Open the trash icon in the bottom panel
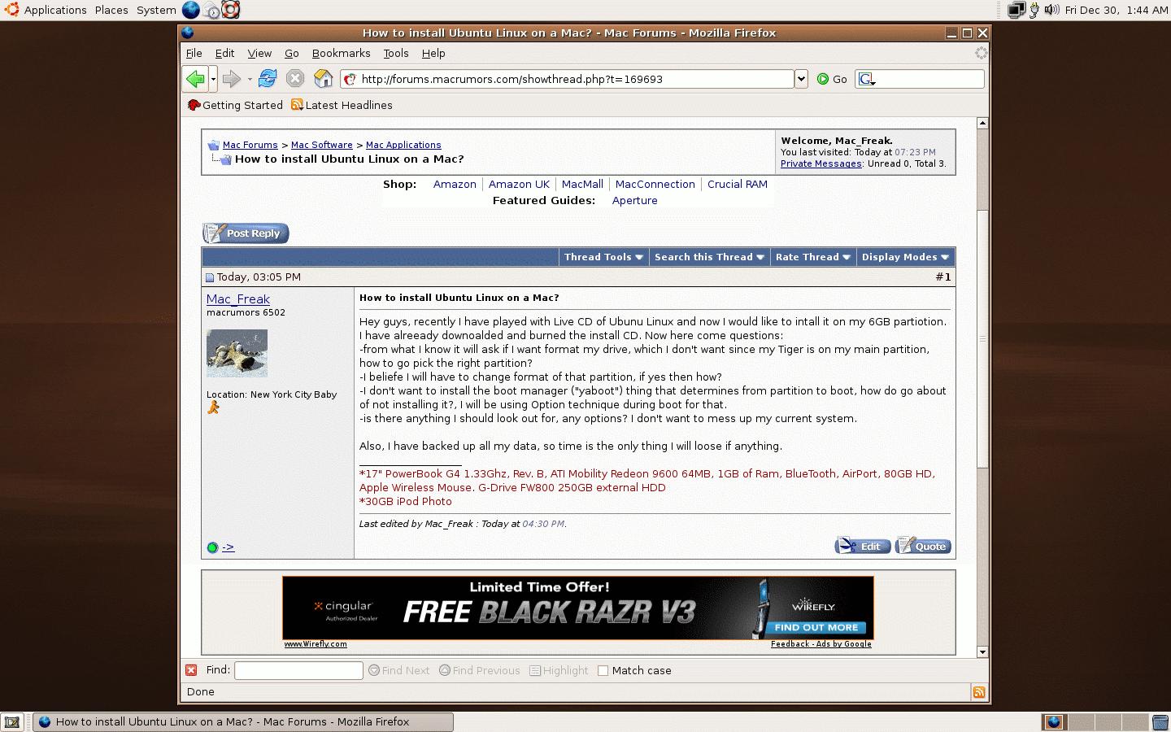The height and width of the screenshot is (732, 1171). coord(1160,721)
